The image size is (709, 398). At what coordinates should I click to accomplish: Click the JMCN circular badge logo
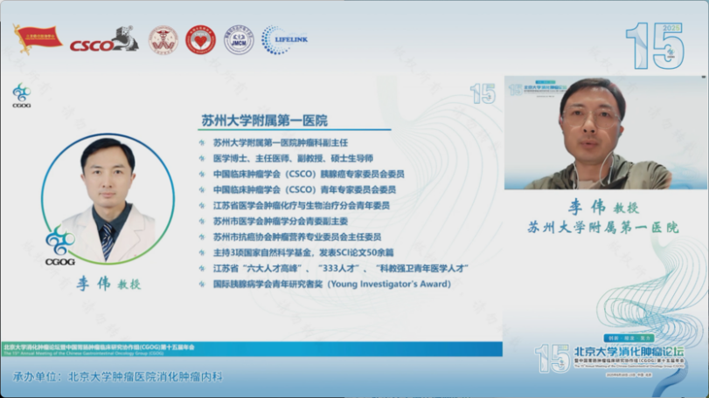[x=239, y=39]
